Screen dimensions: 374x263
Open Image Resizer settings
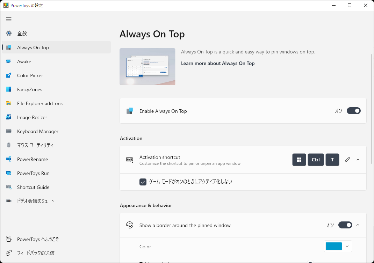(56, 117)
